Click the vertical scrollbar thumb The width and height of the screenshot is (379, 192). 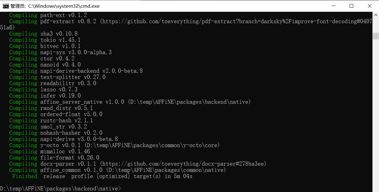coord(376,36)
